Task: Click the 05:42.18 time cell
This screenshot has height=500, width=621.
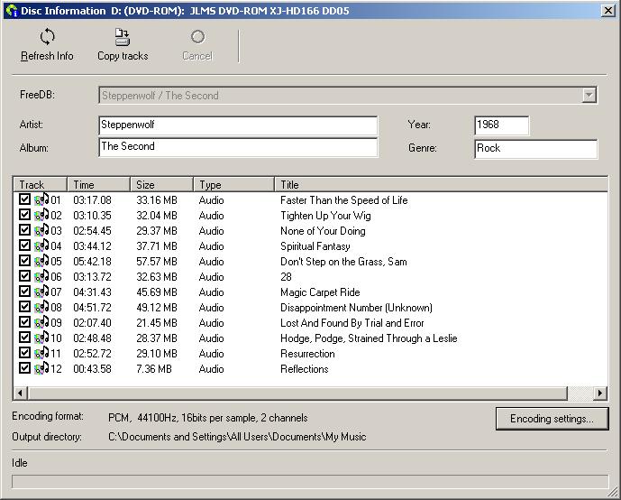Action: pyautogui.click(x=92, y=262)
